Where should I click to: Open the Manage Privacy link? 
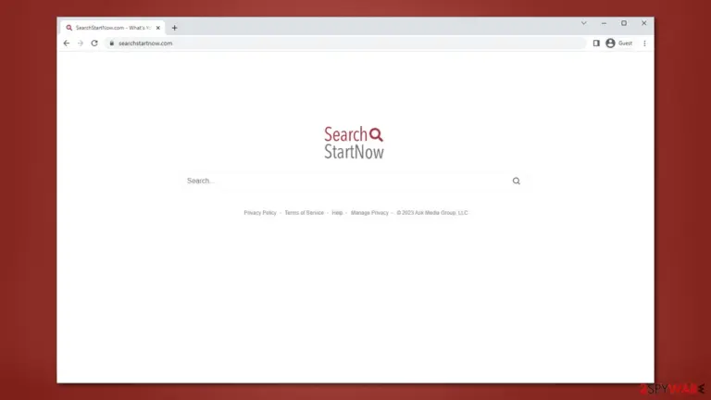coord(369,213)
